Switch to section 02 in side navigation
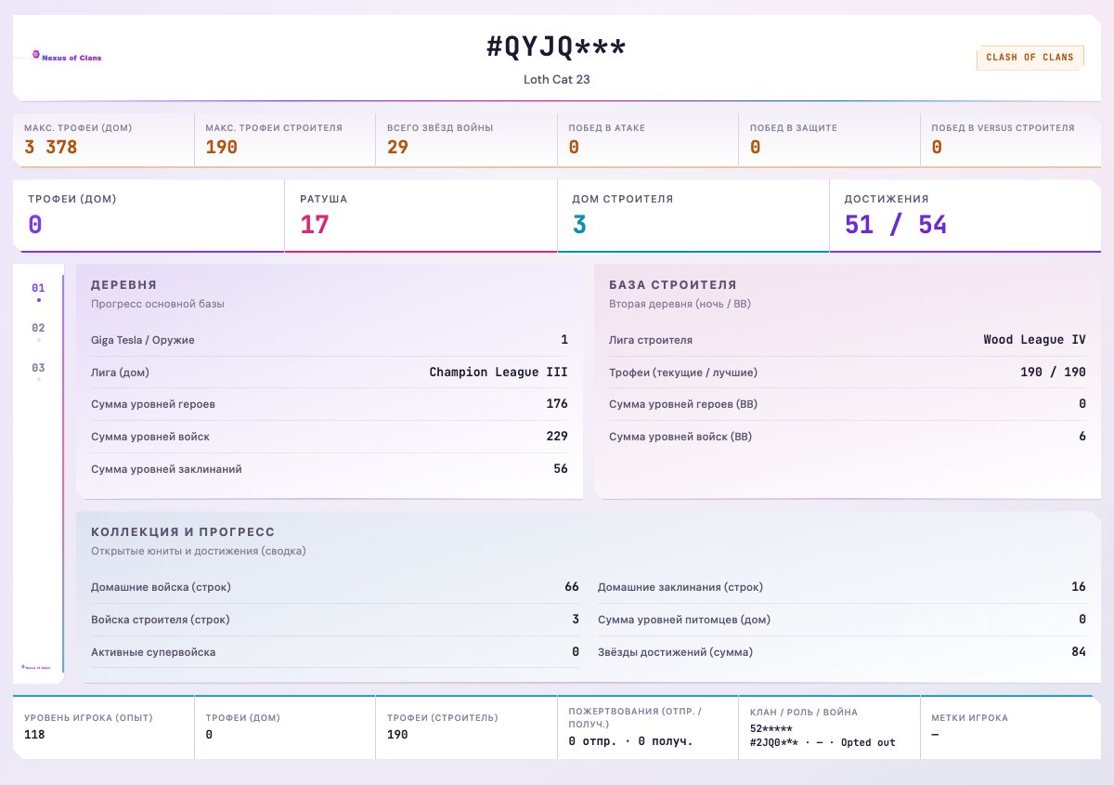Screen dimensions: 1114x785 [38, 332]
